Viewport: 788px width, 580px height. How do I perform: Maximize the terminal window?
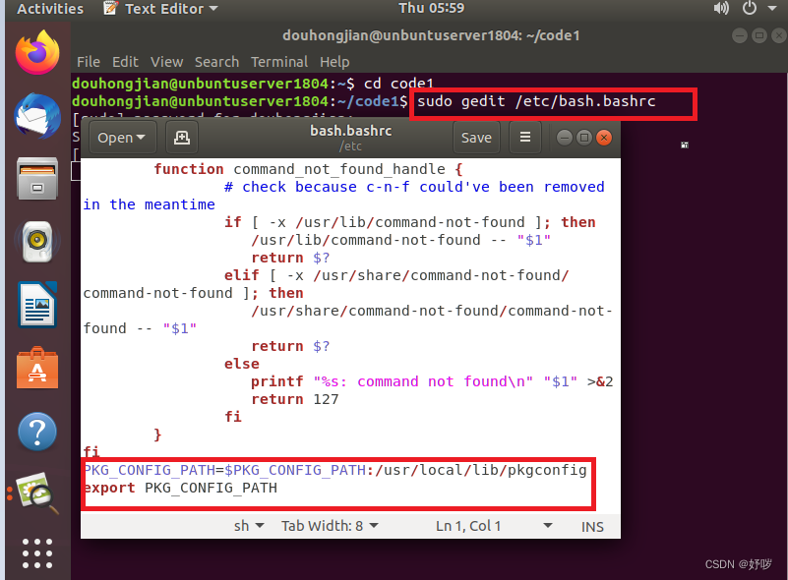click(x=759, y=35)
